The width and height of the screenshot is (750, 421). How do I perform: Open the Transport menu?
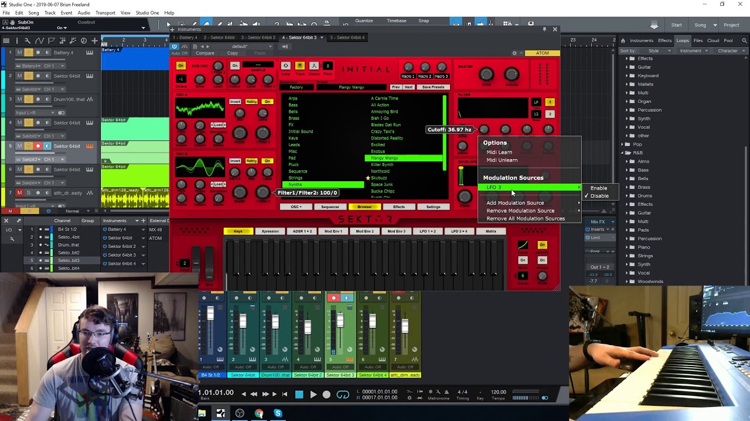tap(105, 13)
